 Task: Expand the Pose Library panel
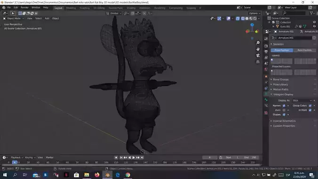tap(280, 84)
